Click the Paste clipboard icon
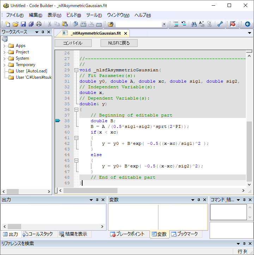This screenshot has width=254, height=255. pos(65,24)
